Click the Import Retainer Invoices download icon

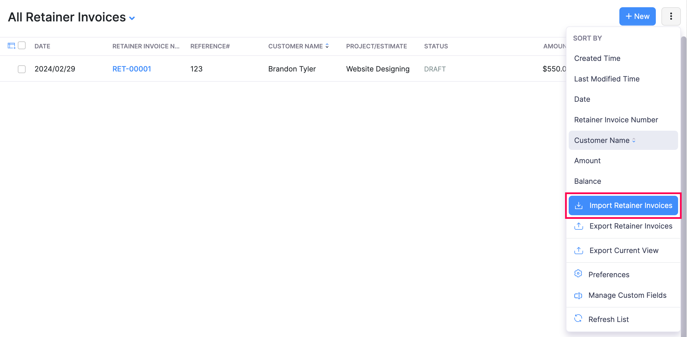(x=579, y=205)
